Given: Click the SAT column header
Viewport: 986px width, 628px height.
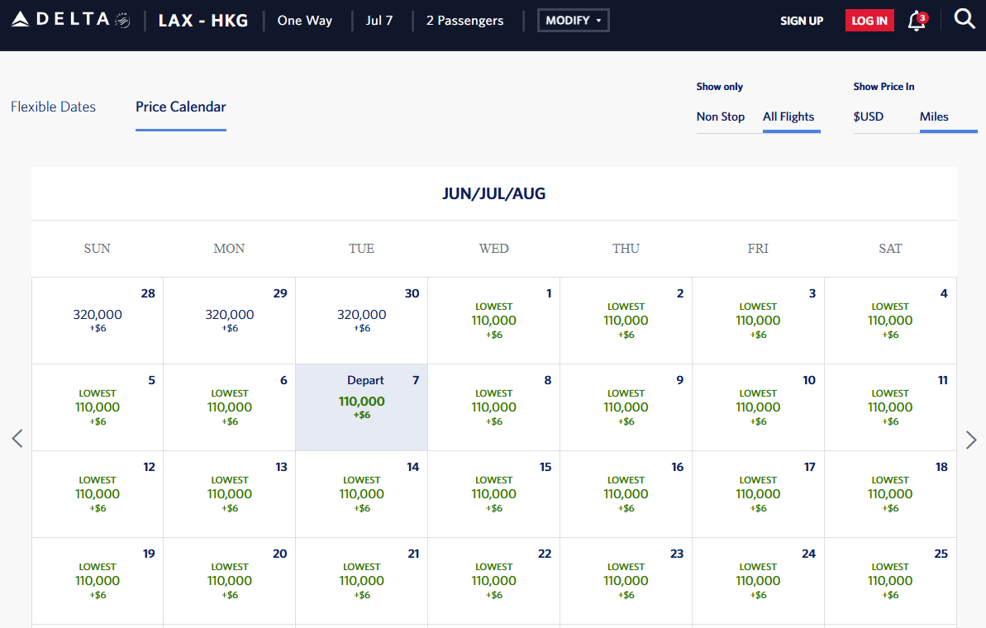Looking at the screenshot, I should pyautogui.click(x=890, y=249).
